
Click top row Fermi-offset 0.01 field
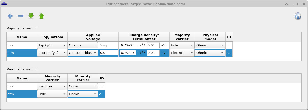pyautogui.click(x=153, y=45)
